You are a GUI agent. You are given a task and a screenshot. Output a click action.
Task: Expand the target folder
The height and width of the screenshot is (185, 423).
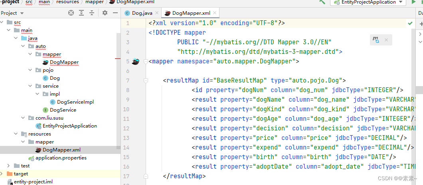click(x=2, y=174)
